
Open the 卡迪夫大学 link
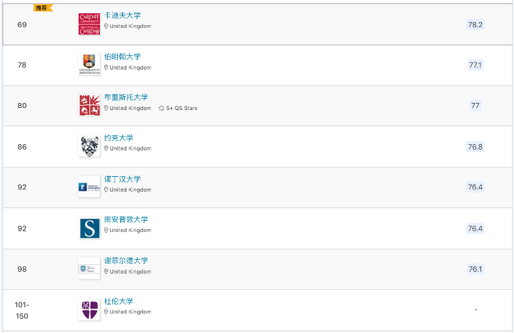coord(122,15)
